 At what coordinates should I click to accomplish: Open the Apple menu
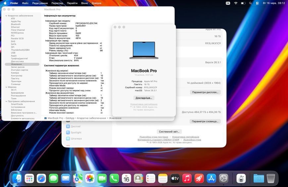pos(5,3)
